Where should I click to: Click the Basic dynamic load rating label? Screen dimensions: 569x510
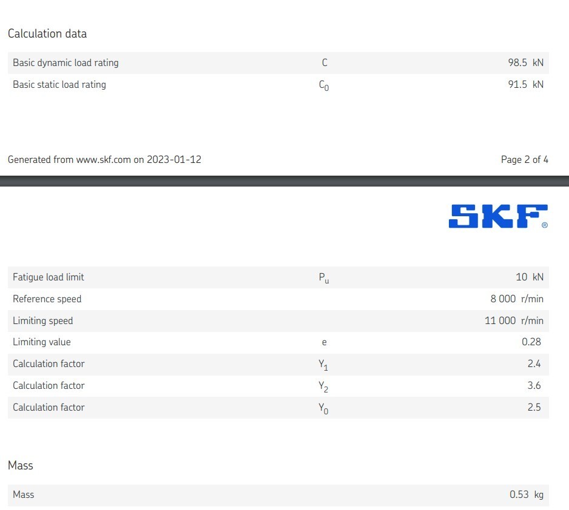click(66, 62)
